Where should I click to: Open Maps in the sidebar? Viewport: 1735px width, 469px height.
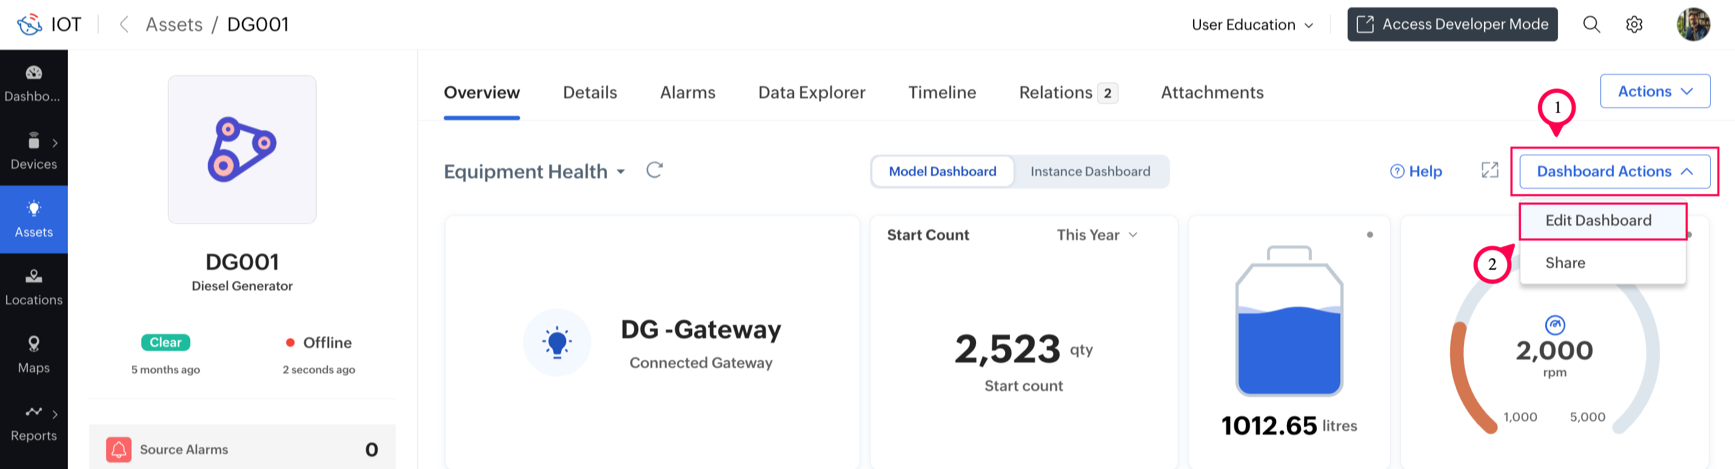(x=34, y=354)
